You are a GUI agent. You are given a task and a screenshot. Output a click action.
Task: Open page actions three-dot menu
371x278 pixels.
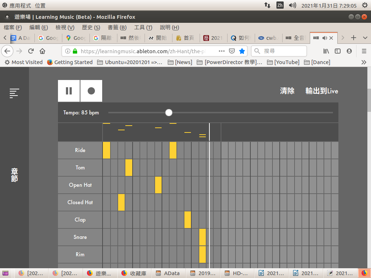tap(222, 51)
